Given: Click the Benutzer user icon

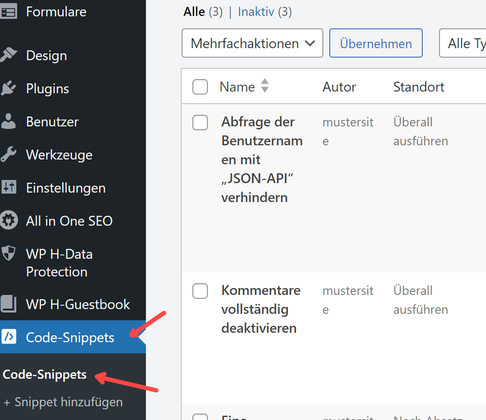Looking at the screenshot, I should pos(9,122).
